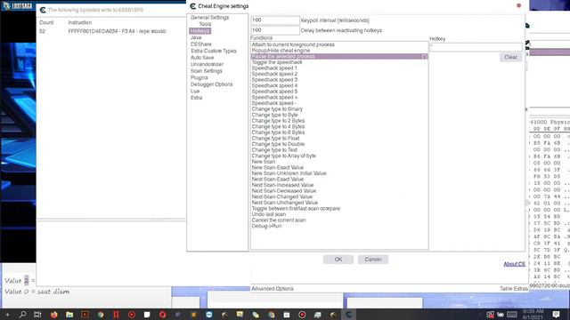Launch Firefox from the taskbar
This screenshot has width=570, height=320.
point(53,315)
